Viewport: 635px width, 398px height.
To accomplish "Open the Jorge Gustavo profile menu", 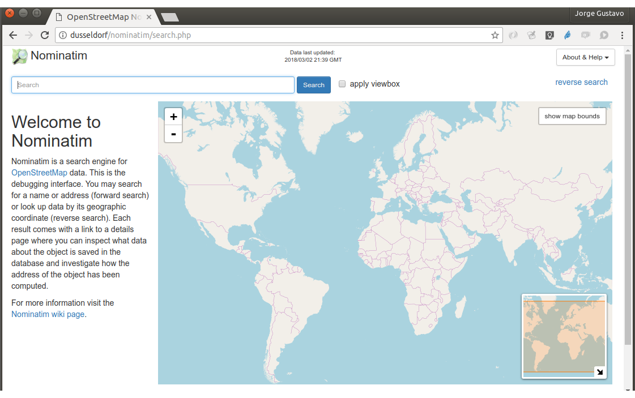I will pos(599,14).
